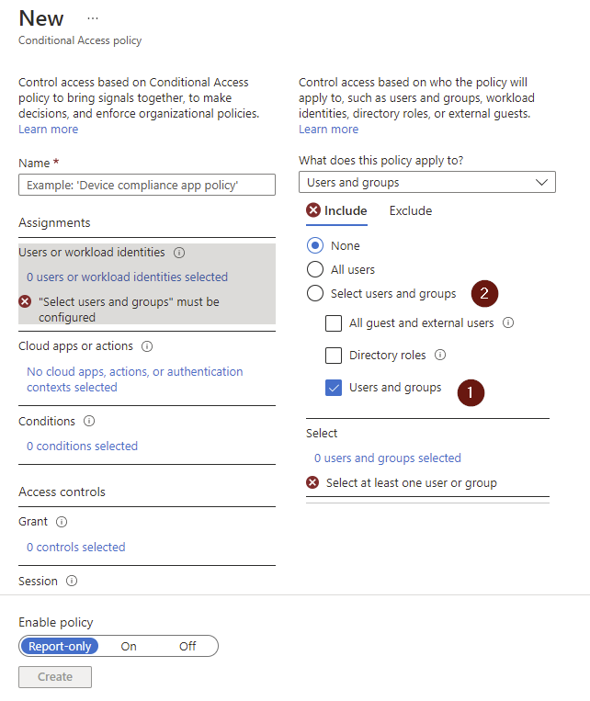Open the Include tab
The height and width of the screenshot is (701, 590).
[337, 210]
